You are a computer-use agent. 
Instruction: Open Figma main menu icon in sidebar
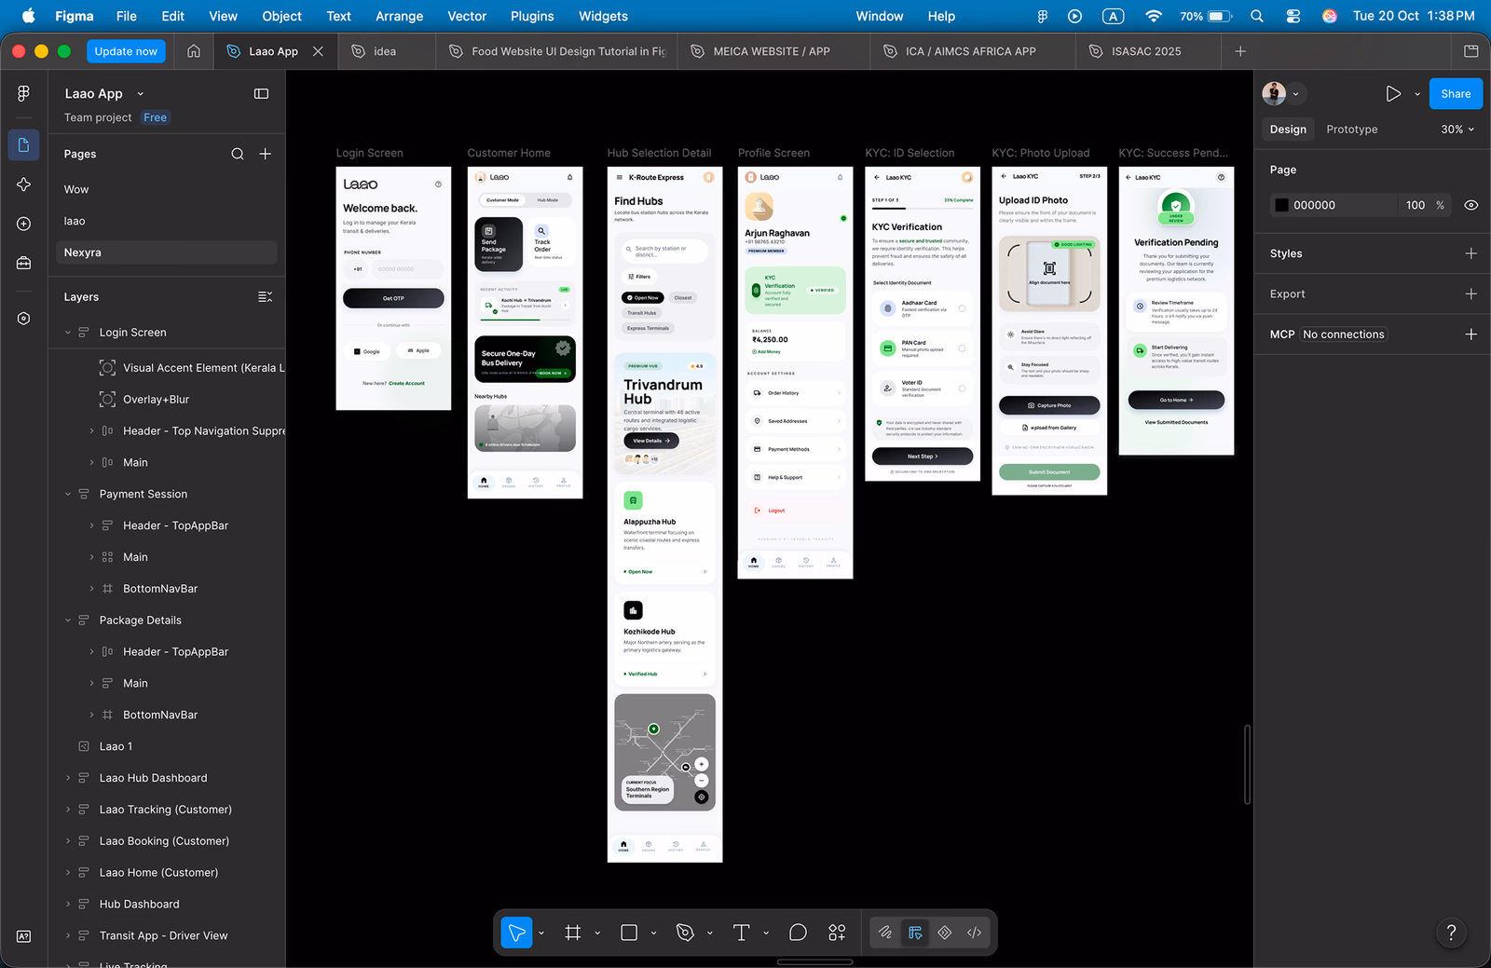tap(24, 93)
